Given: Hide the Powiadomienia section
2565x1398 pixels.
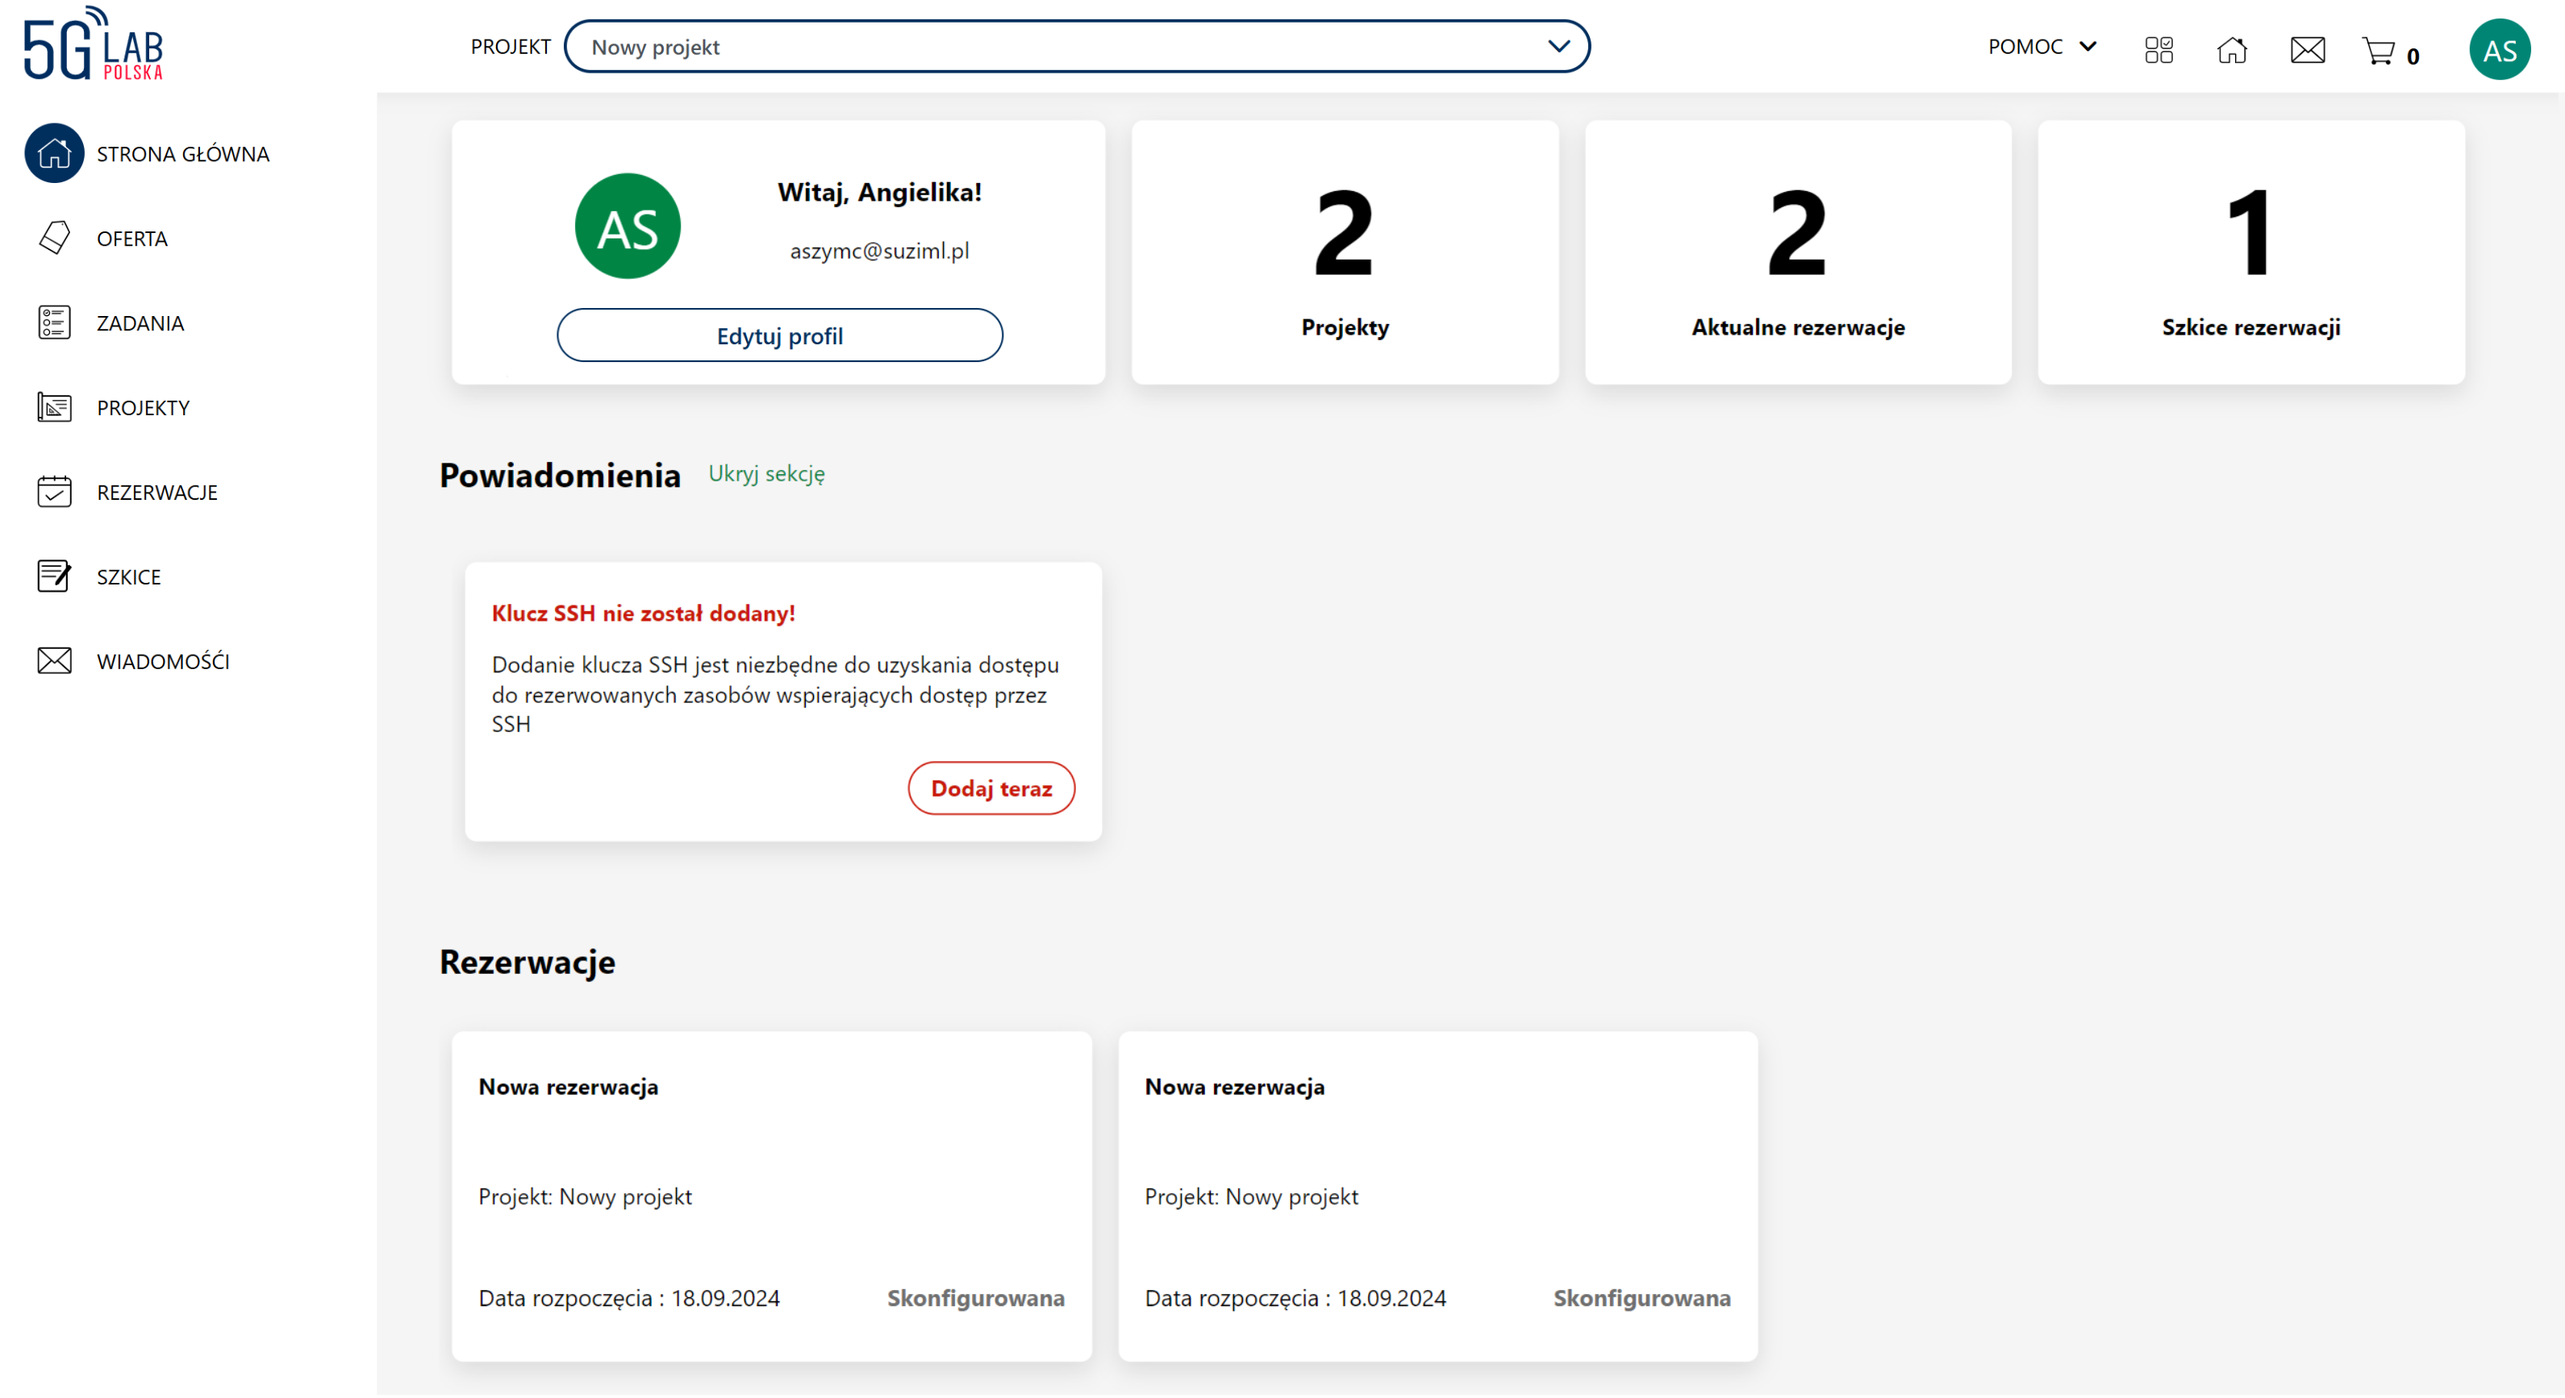Looking at the screenshot, I should click(765, 473).
